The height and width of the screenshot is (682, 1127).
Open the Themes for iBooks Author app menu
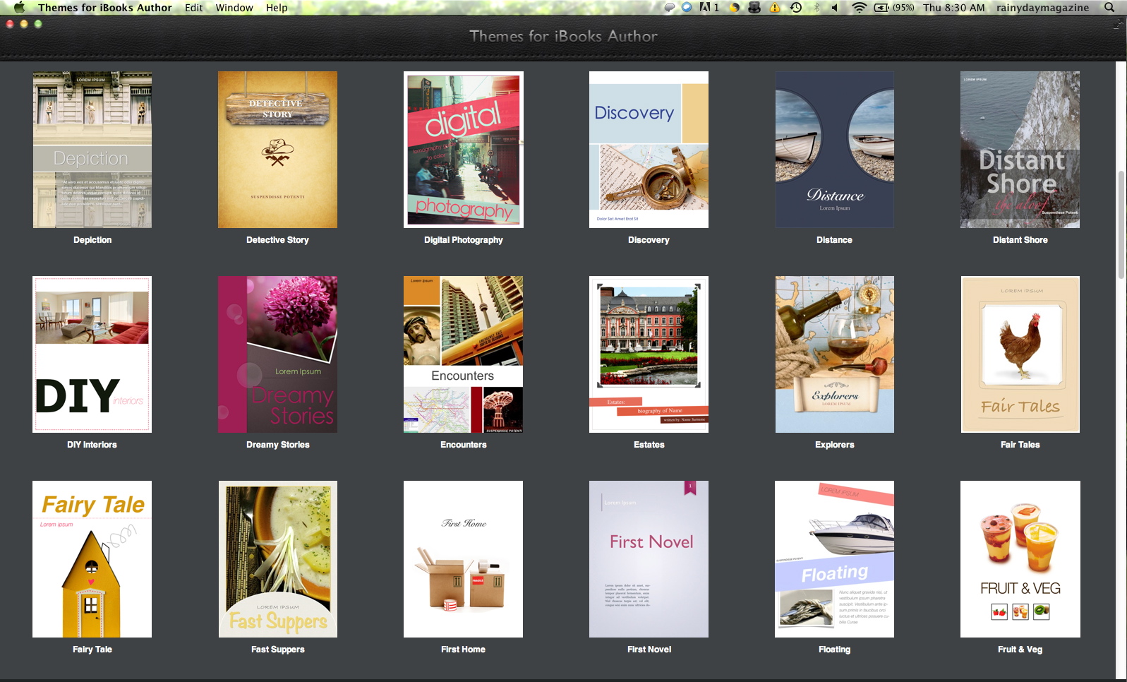coord(105,8)
